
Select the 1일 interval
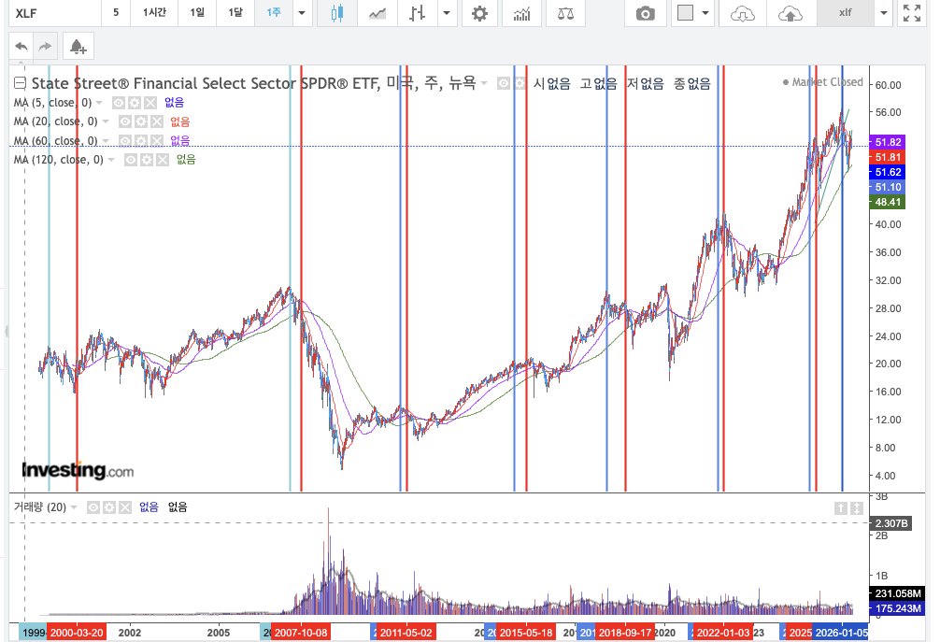pyautogui.click(x=197, y=12)
